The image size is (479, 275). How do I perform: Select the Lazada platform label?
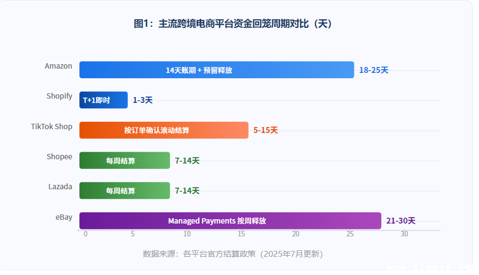tap(60, 187)
